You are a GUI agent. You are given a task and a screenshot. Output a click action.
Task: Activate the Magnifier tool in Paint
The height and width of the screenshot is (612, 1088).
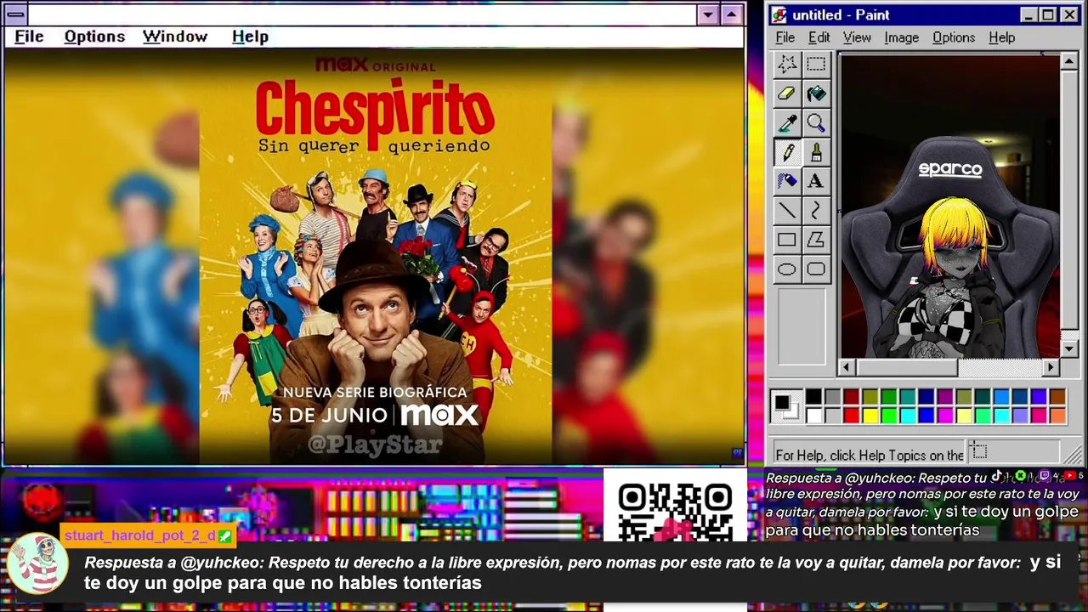pos(816,123)
